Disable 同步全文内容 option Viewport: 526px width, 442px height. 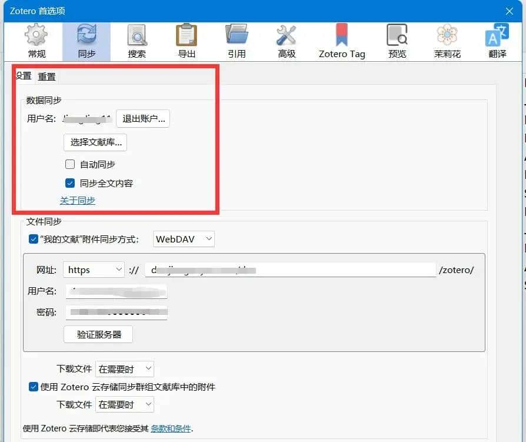tap(70, 183)
